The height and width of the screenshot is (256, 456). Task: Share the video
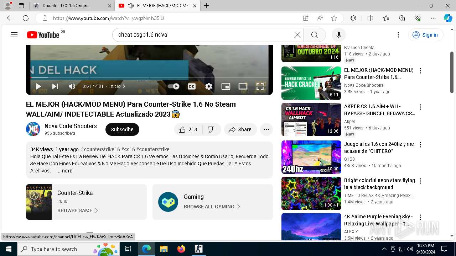240,129
